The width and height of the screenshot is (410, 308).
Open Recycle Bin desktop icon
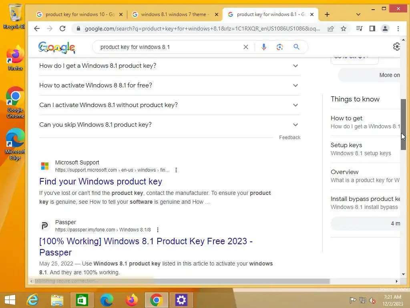pos(15,16)
